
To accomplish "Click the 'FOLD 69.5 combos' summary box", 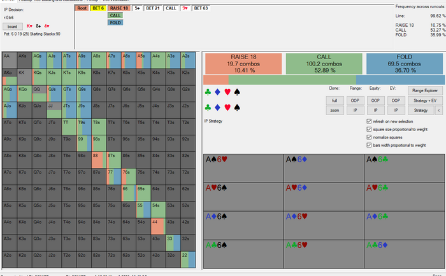I will [405, 64].
